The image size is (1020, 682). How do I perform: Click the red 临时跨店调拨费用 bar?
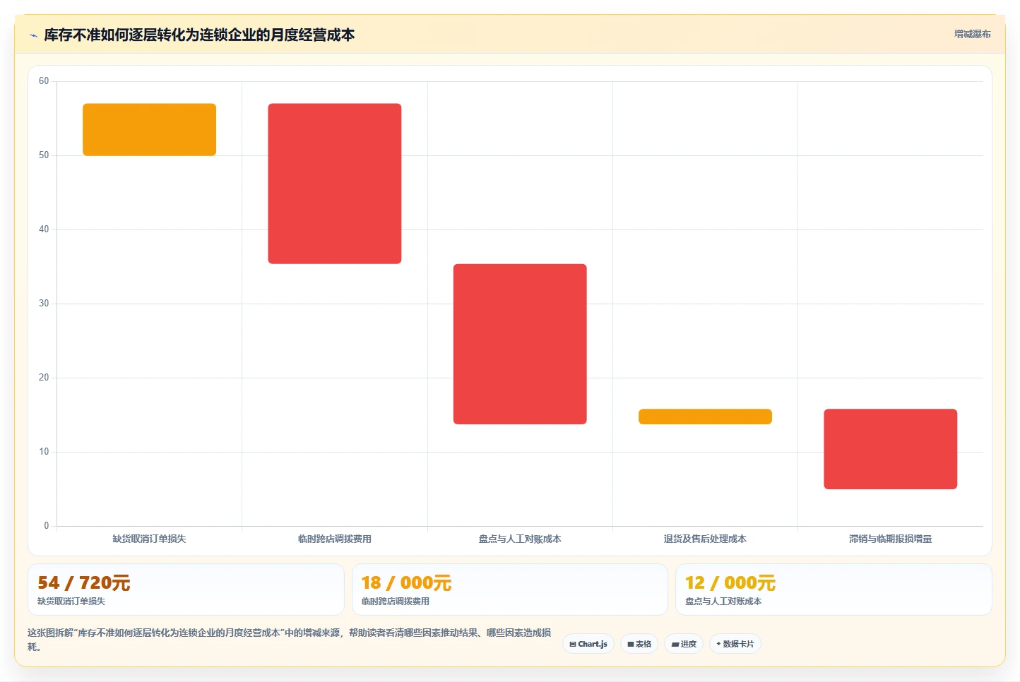[335, 184]
